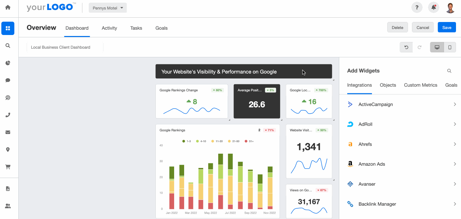461x219 pixels.
Task: Open the search panel from the sidebar
Action: [8, 46]
